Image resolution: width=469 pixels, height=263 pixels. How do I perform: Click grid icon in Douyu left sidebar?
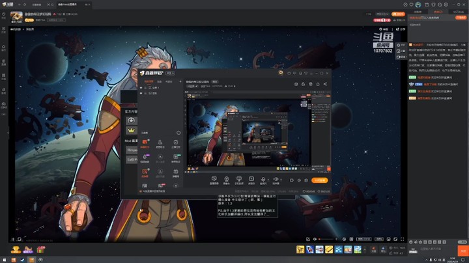(x=4, y=76)
